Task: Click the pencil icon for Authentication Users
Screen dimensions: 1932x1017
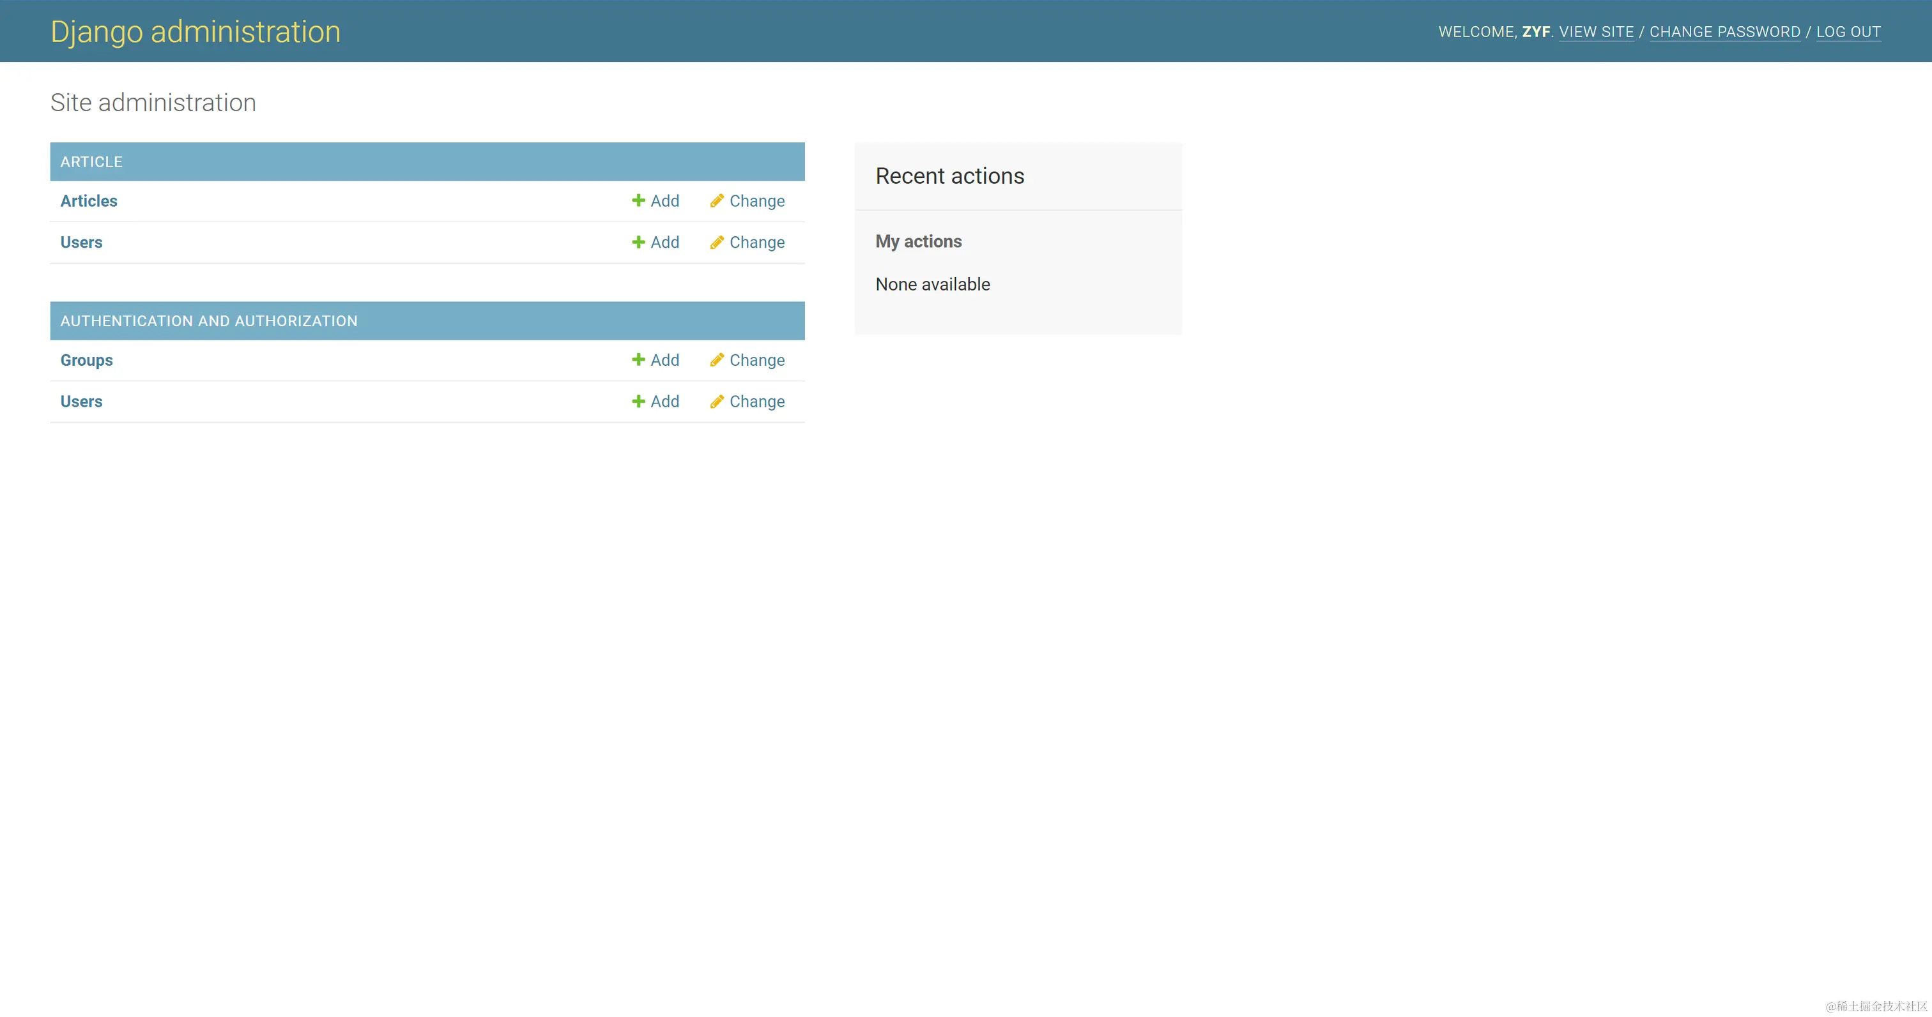Action: pos(717,401)
